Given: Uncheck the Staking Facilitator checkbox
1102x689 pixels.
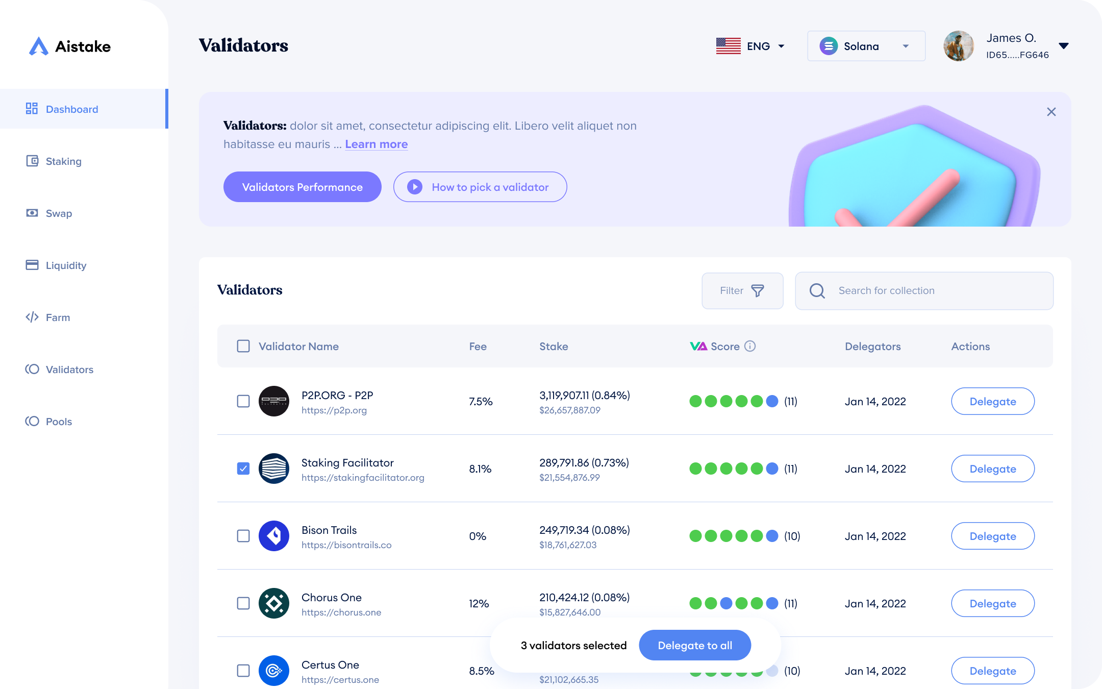Looking at the screenshot, I should pos(243,469).
